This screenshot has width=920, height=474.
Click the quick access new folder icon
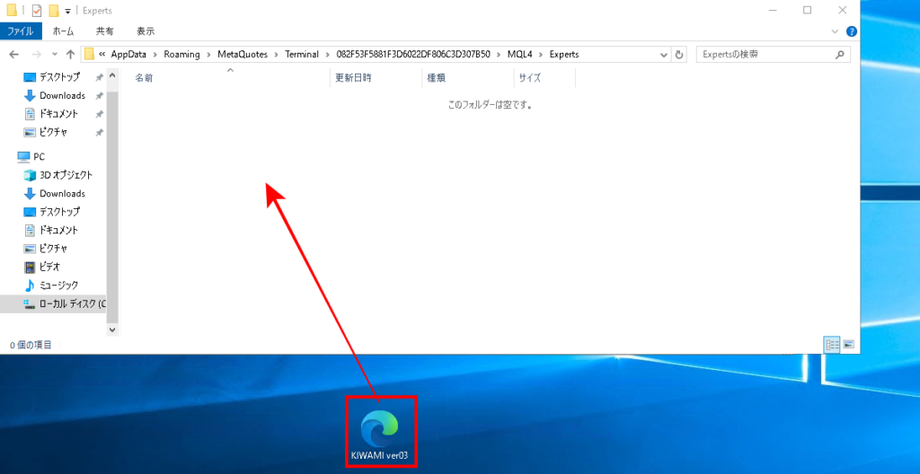tap(54, 11)
